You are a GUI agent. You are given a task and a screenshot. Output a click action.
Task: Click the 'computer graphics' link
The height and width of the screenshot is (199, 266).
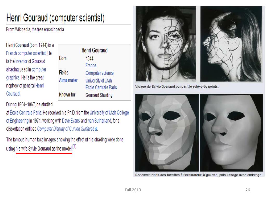click(x=26, y=73)
